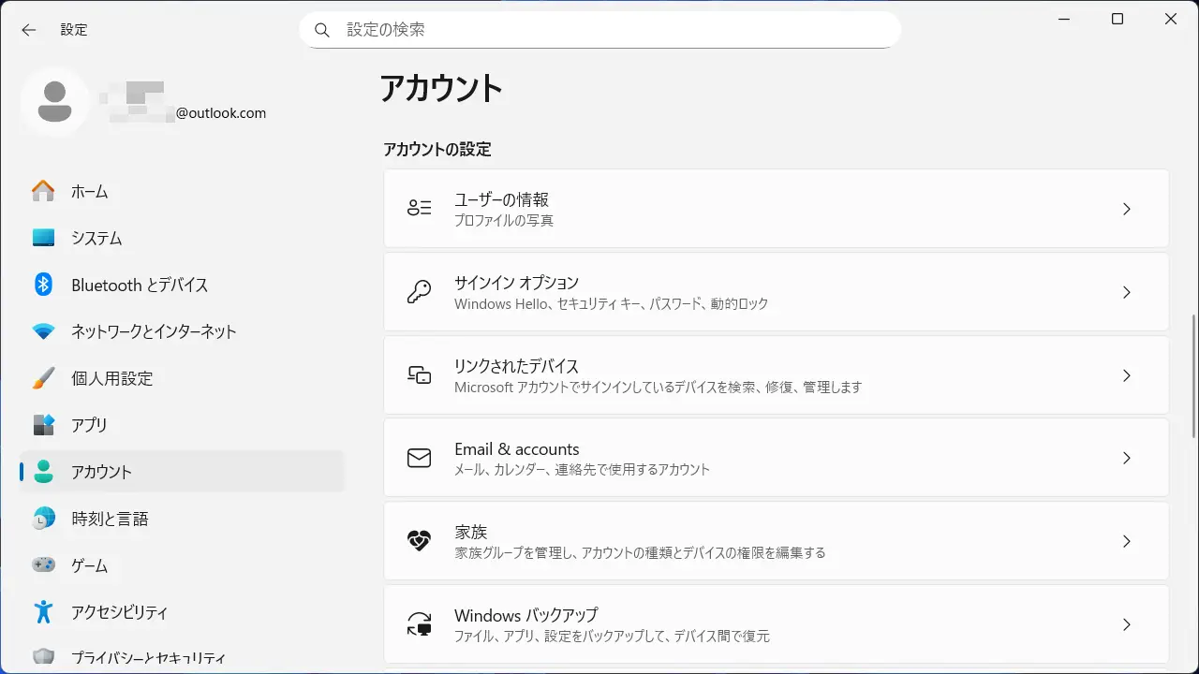Select 時刻と言語 in the sidebar
1199x674 pixels.
coord(110,519)
